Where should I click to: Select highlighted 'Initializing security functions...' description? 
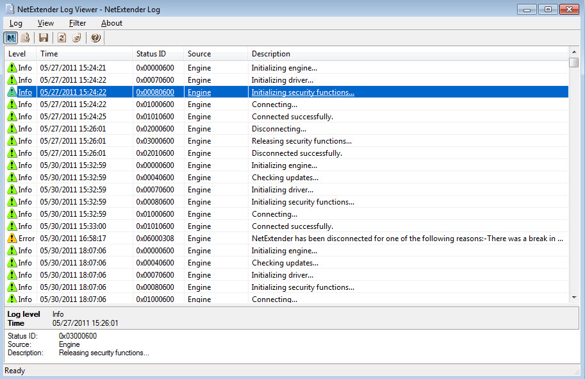[302, 92]
